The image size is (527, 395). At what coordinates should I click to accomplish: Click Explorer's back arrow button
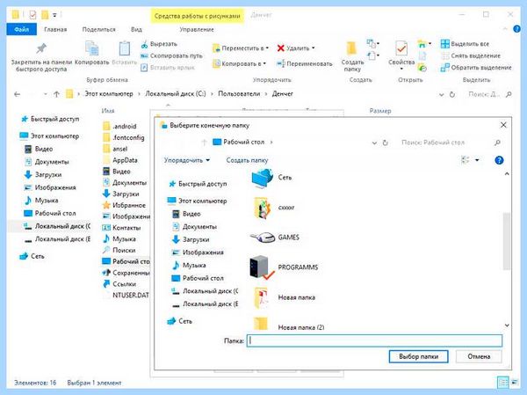[18, 94]
